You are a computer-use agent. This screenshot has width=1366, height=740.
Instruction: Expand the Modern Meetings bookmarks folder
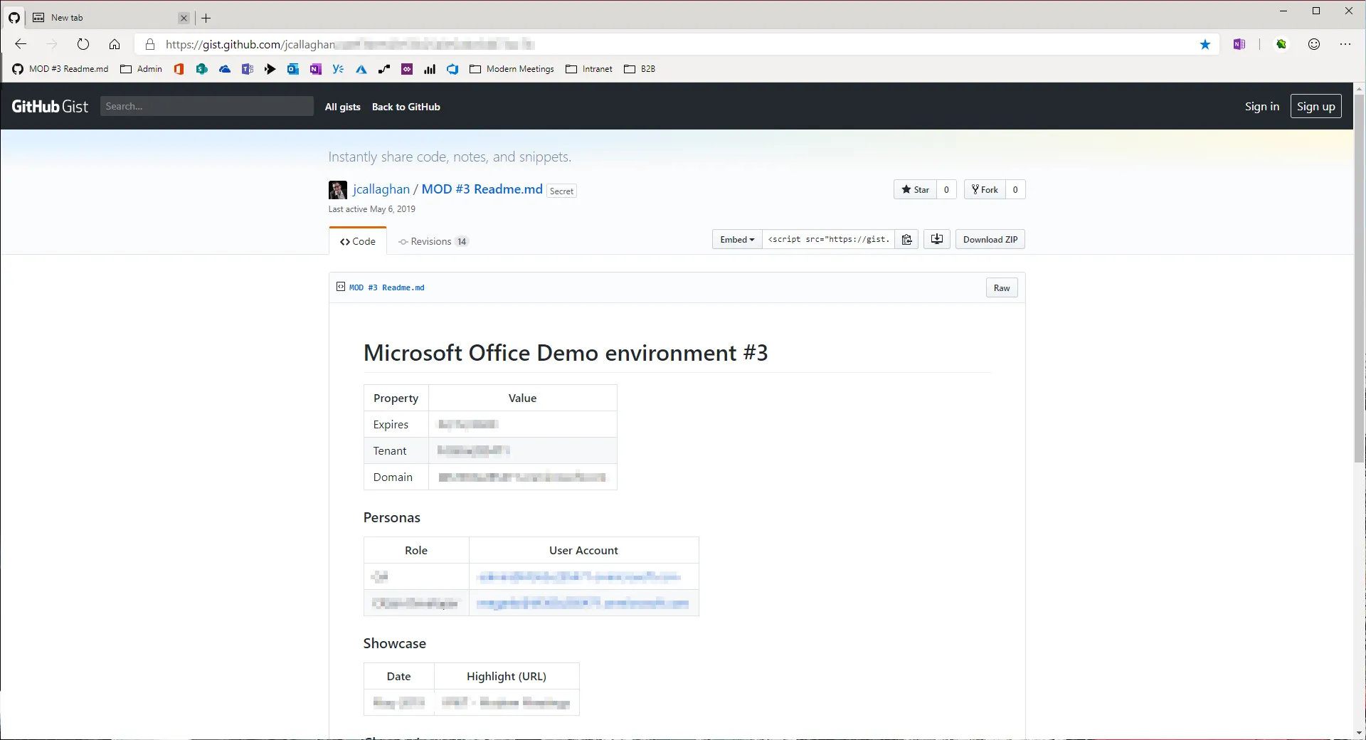point(512,69)
